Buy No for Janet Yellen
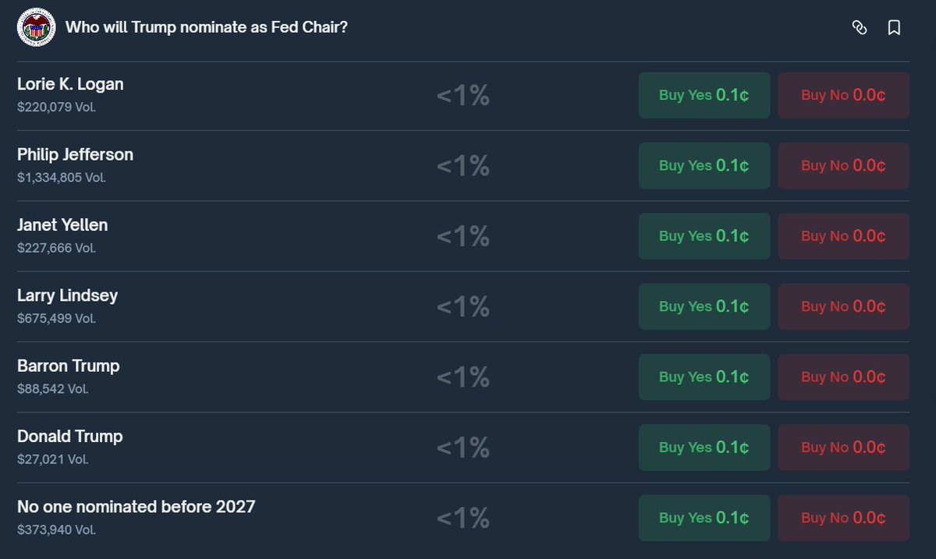 843,235
